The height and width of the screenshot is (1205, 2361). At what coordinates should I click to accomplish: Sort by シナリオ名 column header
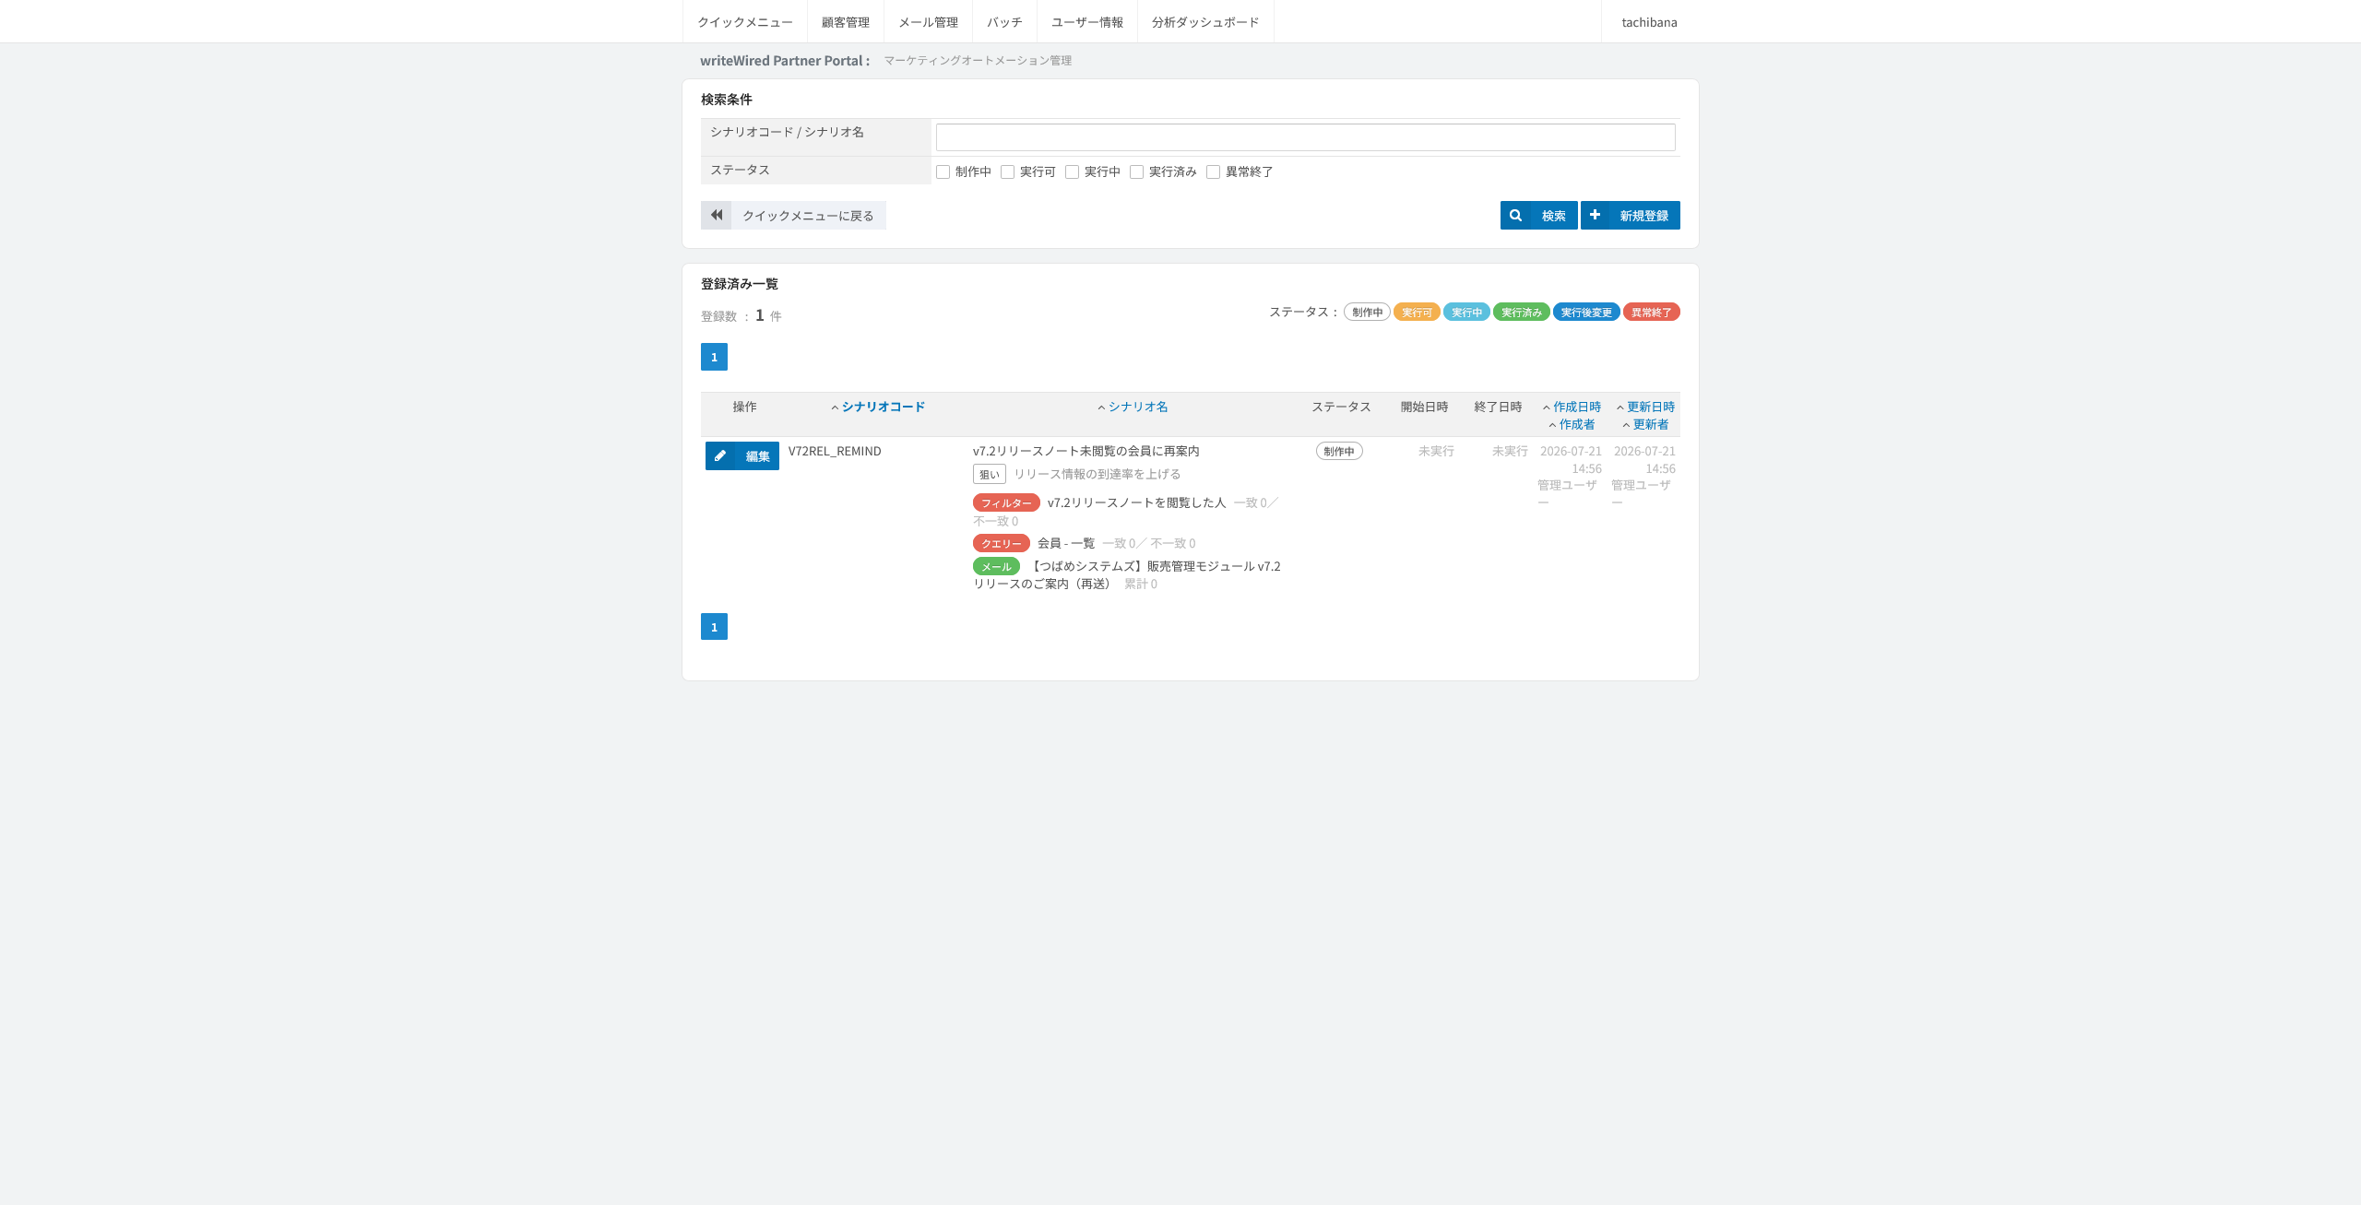tap(1138, 407)
